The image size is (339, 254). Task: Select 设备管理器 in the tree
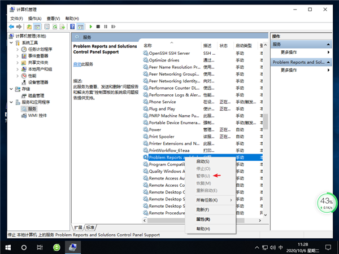38,82
